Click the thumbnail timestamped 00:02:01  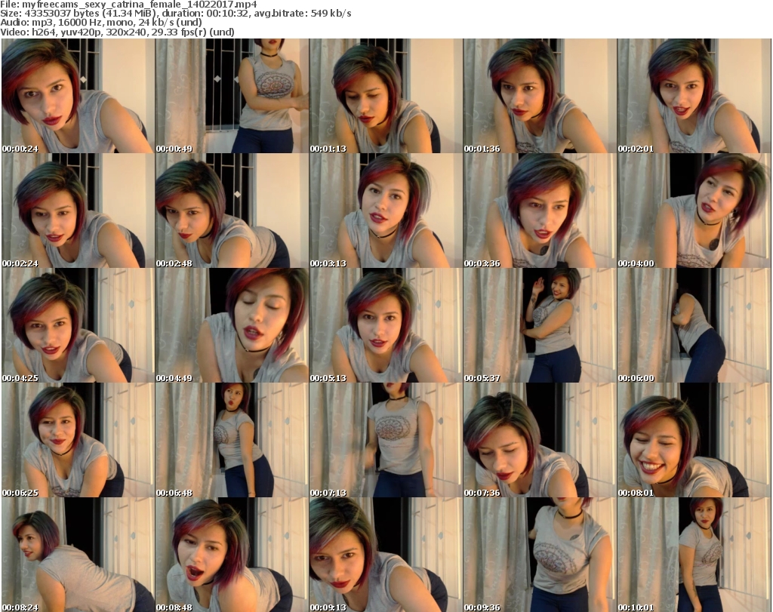tap(694, 96)
